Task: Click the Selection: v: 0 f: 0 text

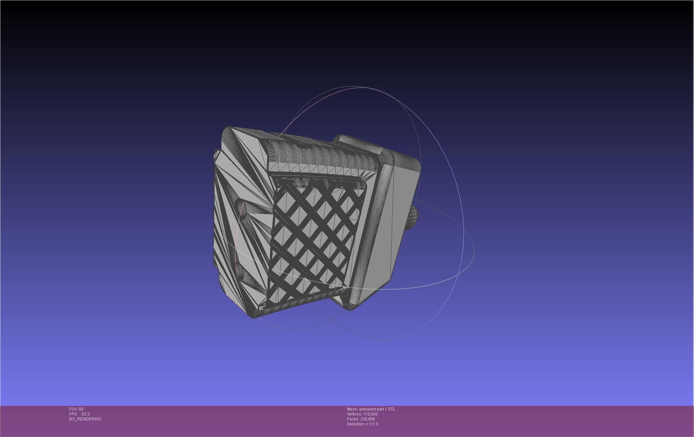Action: (362, 424)
